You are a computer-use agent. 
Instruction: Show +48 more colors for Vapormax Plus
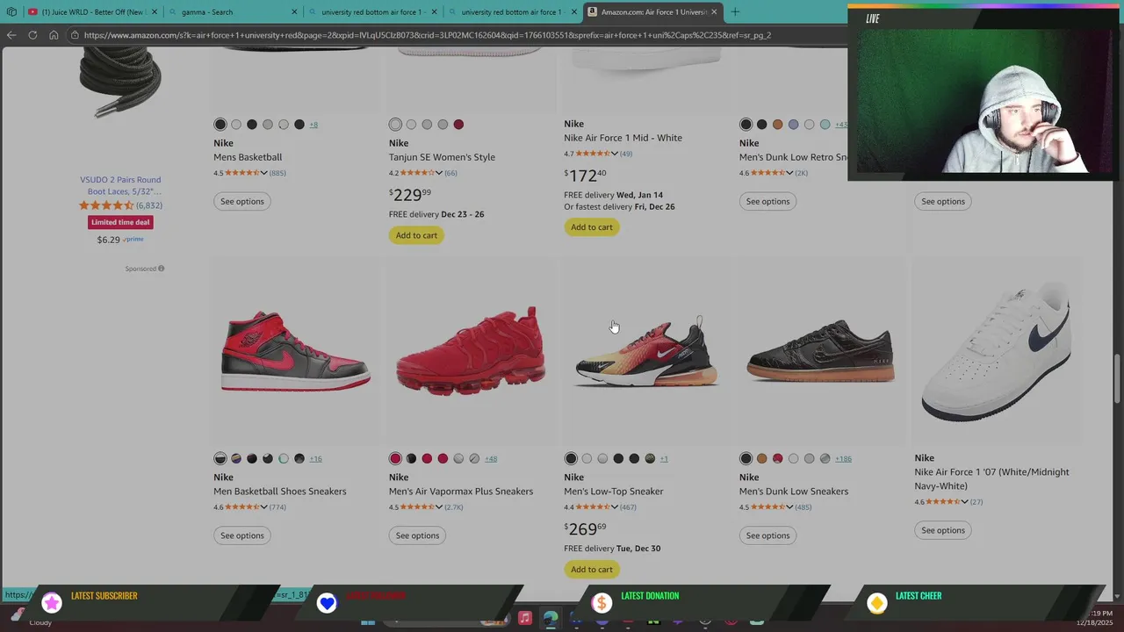(491, 459)
